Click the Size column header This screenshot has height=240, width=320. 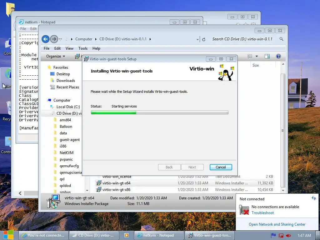(256, 65)
